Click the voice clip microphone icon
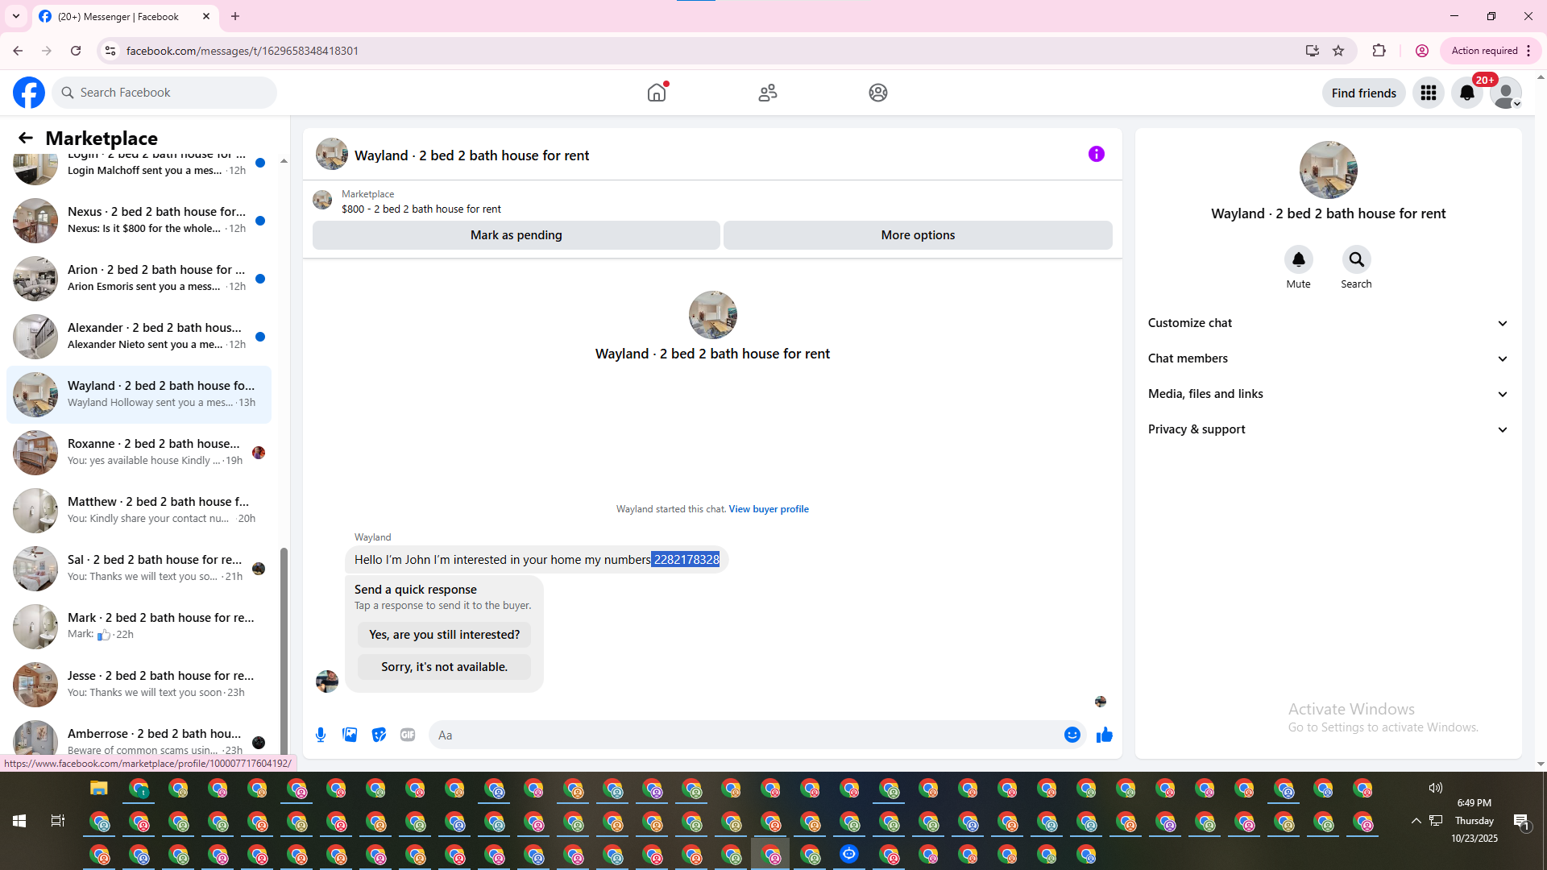 pos(321,735)
